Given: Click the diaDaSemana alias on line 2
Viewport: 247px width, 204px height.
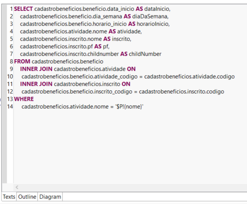Looking at the screenshot, I should click(x=150, y=16).
